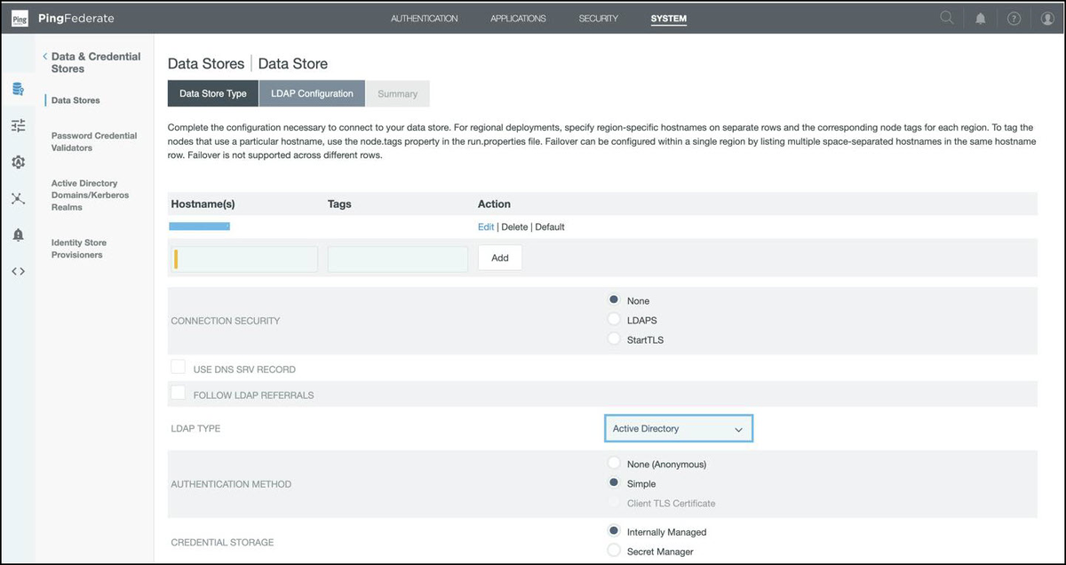Screen dimensions: 1066x565
Task: Select the LDAPS connection security option
Action: pos(613,320)
